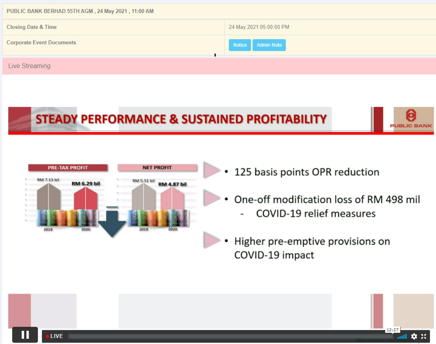
Task: Click the "RM 5.51 bil" value
Action: tap(144, 181)
